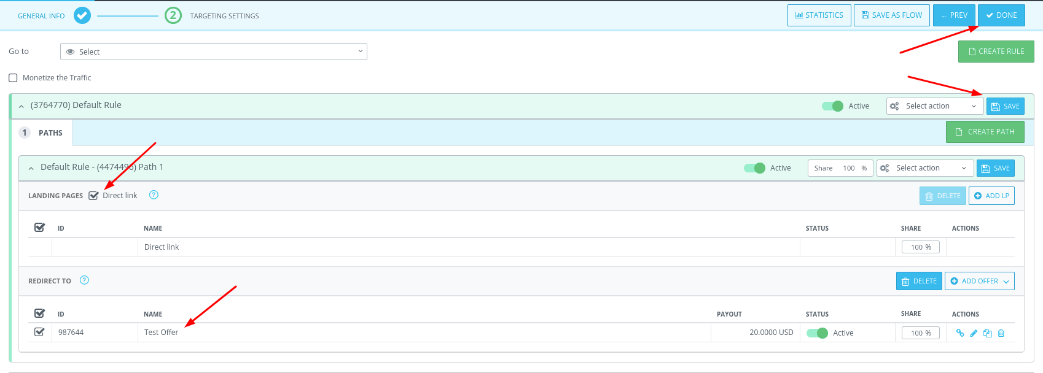
Task: Click the Test Offer share percent field
Action: [920, 333]
